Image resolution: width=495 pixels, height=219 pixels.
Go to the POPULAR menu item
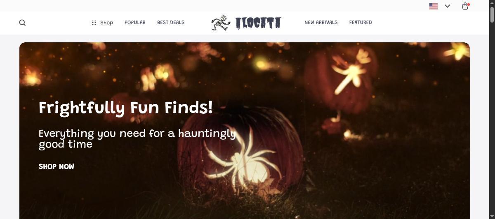click(x=135, y=23)
